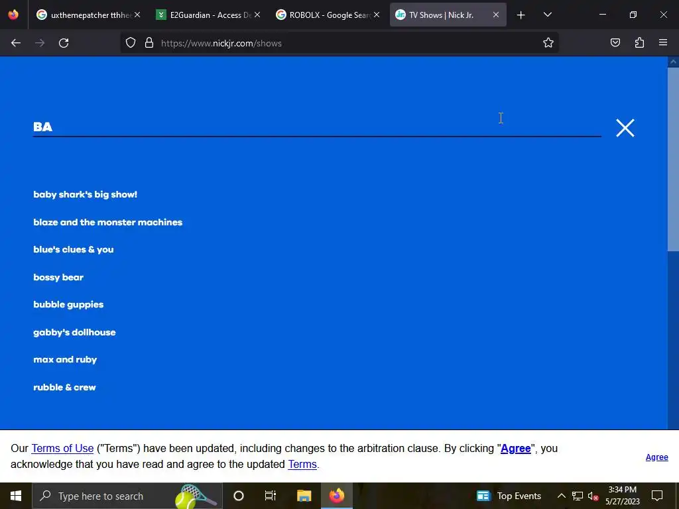Open rubble & crew search result
This screenshot has height=509, width=679.
[x=64, y=387]
